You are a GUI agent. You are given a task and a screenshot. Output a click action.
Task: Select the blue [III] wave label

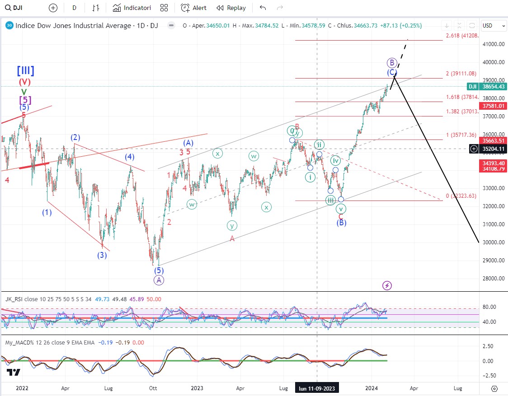point(26,70)
